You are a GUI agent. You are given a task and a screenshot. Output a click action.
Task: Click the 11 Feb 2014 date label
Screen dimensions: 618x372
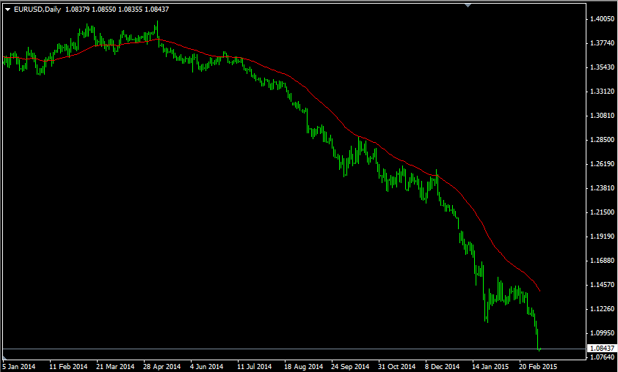(x=68, y=366)
